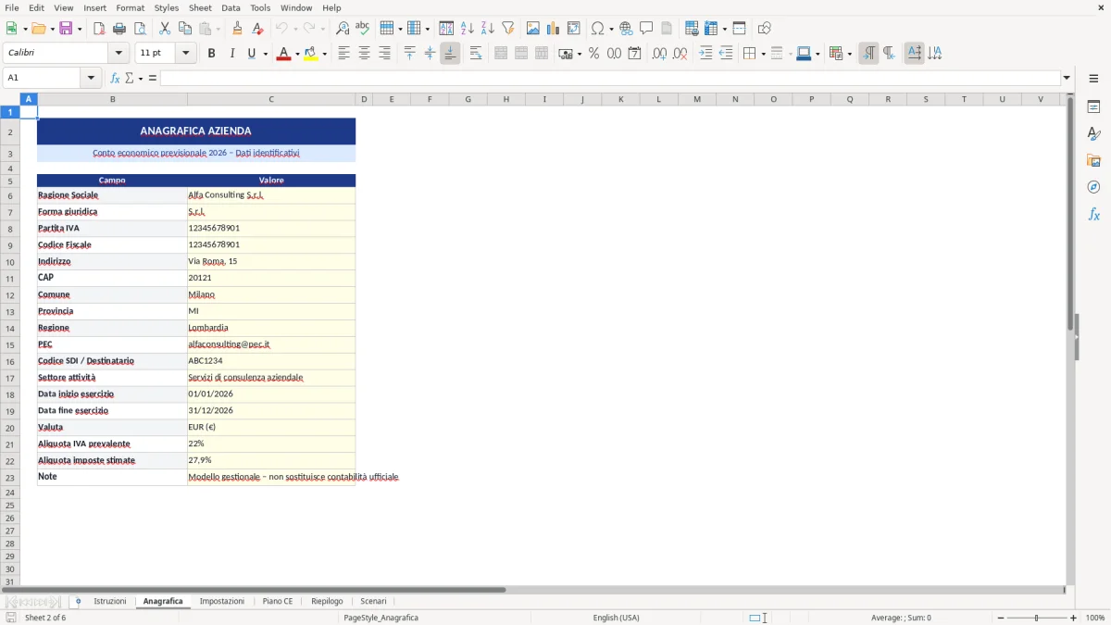Click the Draw Functions shapes icon
The width and height of the screenshot is (1111, 625).
tap(764, 29)
